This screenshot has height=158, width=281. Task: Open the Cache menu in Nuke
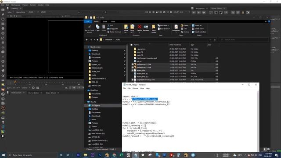pos(41,5)
